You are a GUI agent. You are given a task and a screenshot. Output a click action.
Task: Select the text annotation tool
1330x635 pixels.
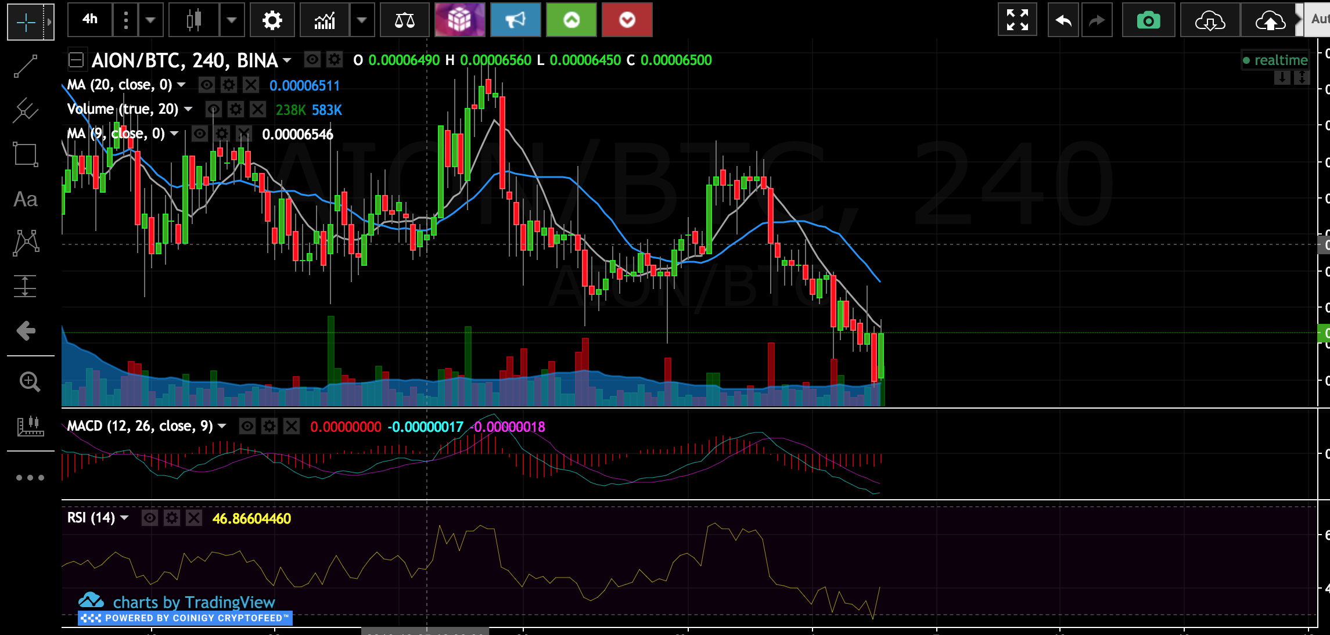(26, 200)
